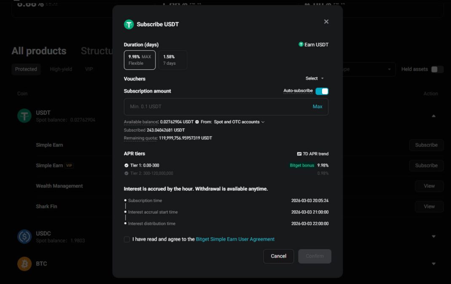Click the USDT Tether logo in dialog header
The image size is (451, 284).
129,24
